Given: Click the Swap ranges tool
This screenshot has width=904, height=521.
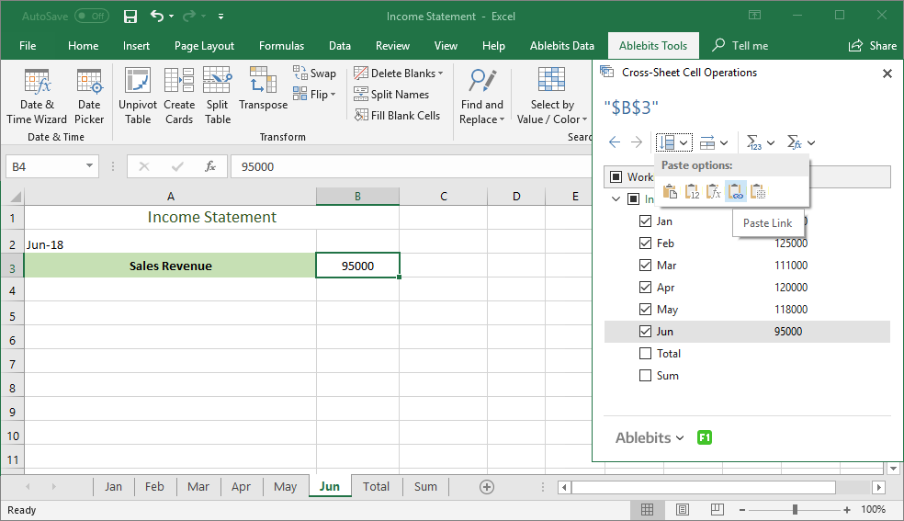Looking at the screenshot, I should pos(315,74).
